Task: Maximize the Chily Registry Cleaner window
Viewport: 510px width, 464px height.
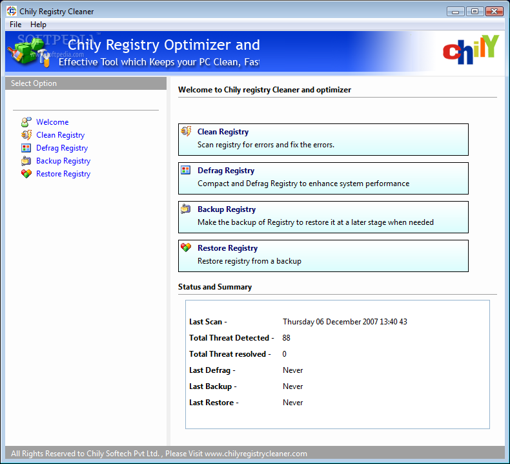Action: pos(474,12)
